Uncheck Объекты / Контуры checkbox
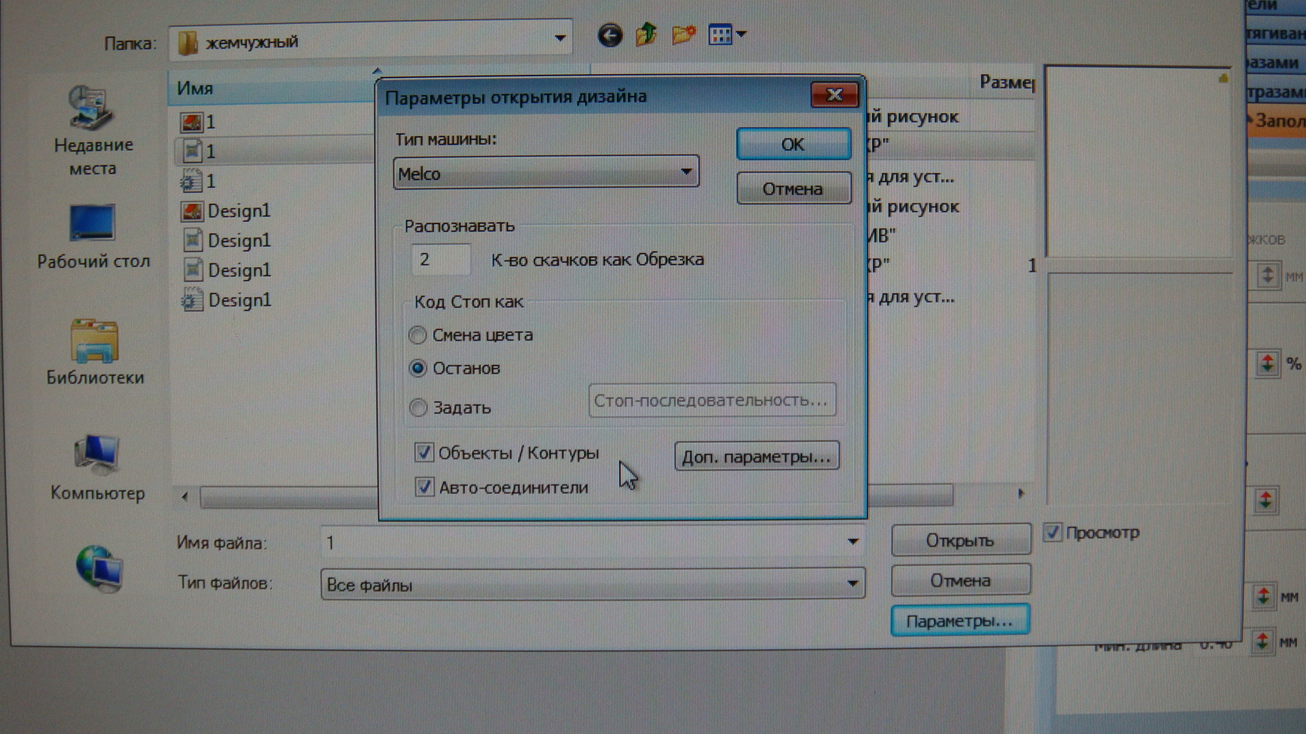Image resolution: width=1306 pixels, height=734 pixels. point(424,453)
